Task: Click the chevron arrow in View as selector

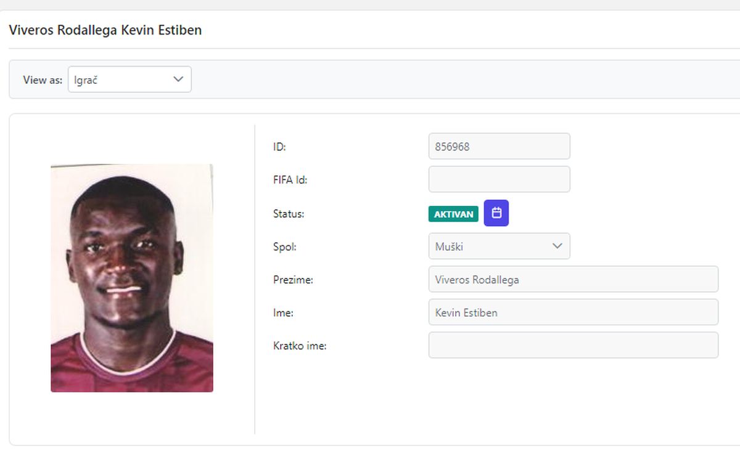Action: point(178,79)
